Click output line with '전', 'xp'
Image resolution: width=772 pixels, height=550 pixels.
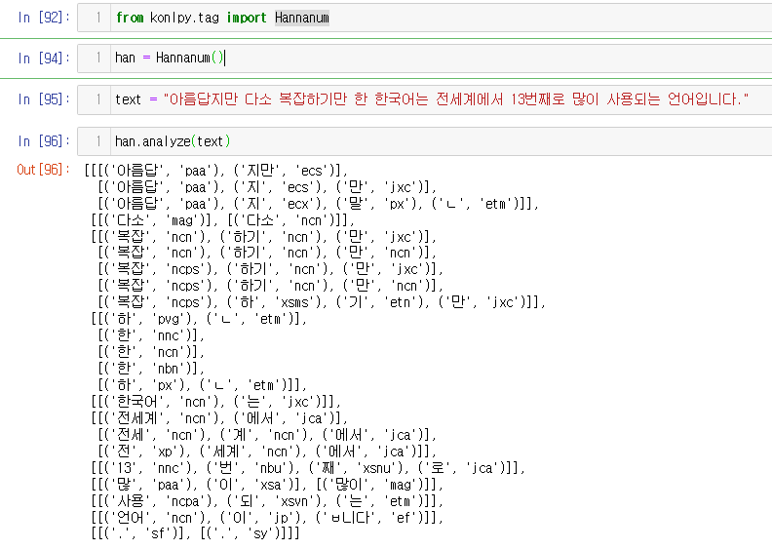click(267, 452)
